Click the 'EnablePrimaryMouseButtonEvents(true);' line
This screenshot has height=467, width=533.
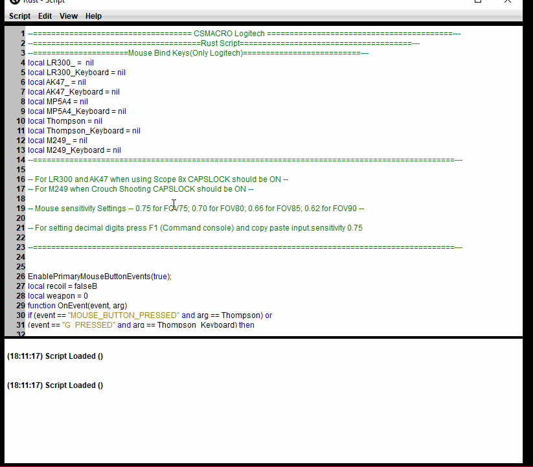point(100,277)
